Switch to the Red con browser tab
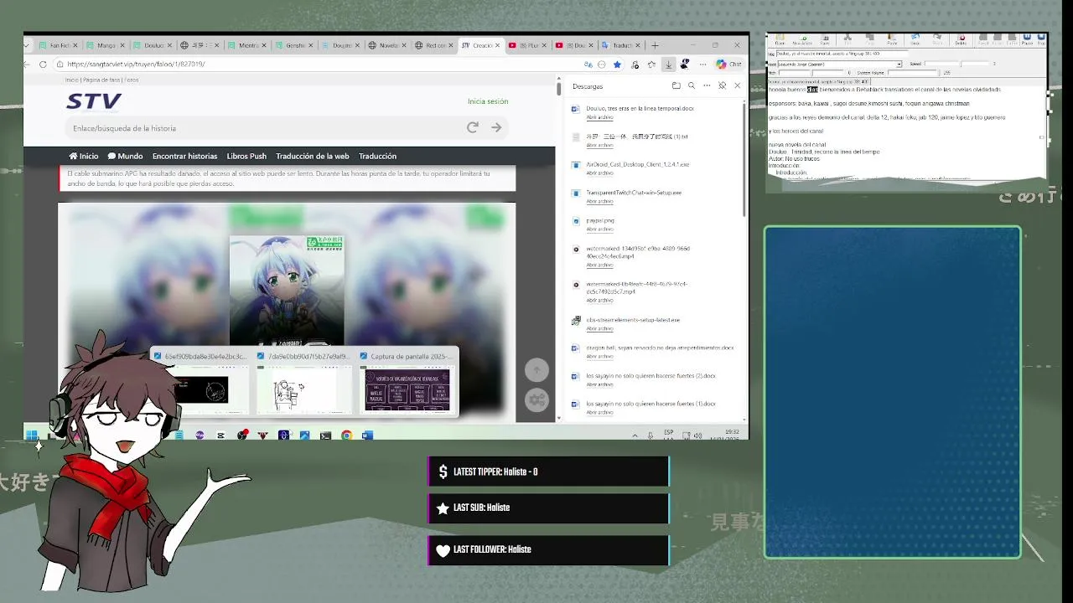 [x=436, y=45]
